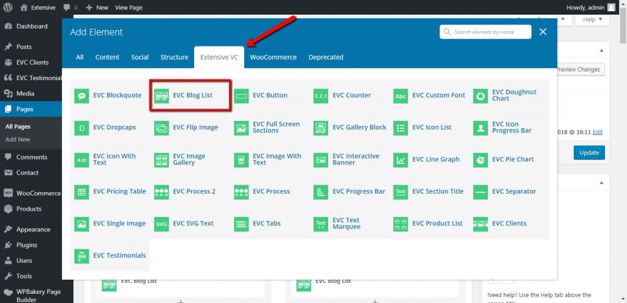Select the EVC Icon List icon
627x303 pixels.
(400, 128)
